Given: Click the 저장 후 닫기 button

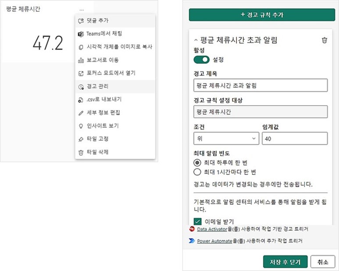Looking at the screenshot, I should pyautogui.click(x=285, y=261).
